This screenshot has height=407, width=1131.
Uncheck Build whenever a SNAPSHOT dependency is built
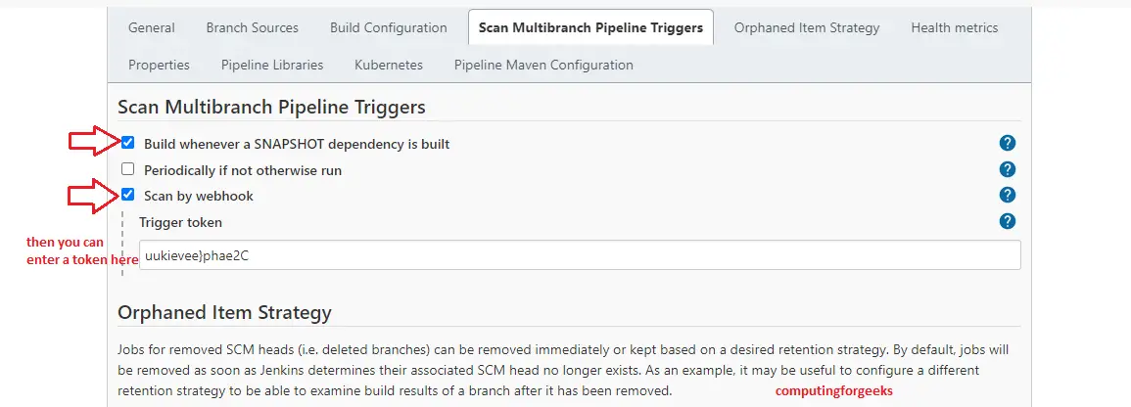pyautogui.click(x=128, y=143)
